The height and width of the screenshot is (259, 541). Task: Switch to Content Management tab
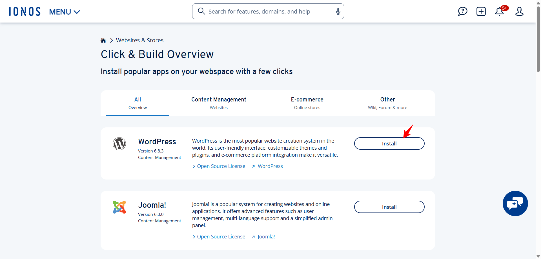(x=219, y=103)
